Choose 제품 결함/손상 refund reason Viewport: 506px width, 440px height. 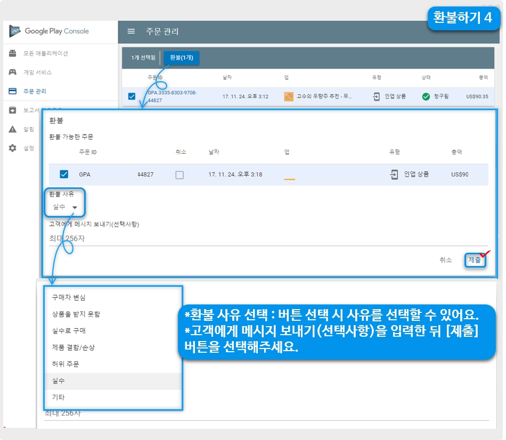73,347
